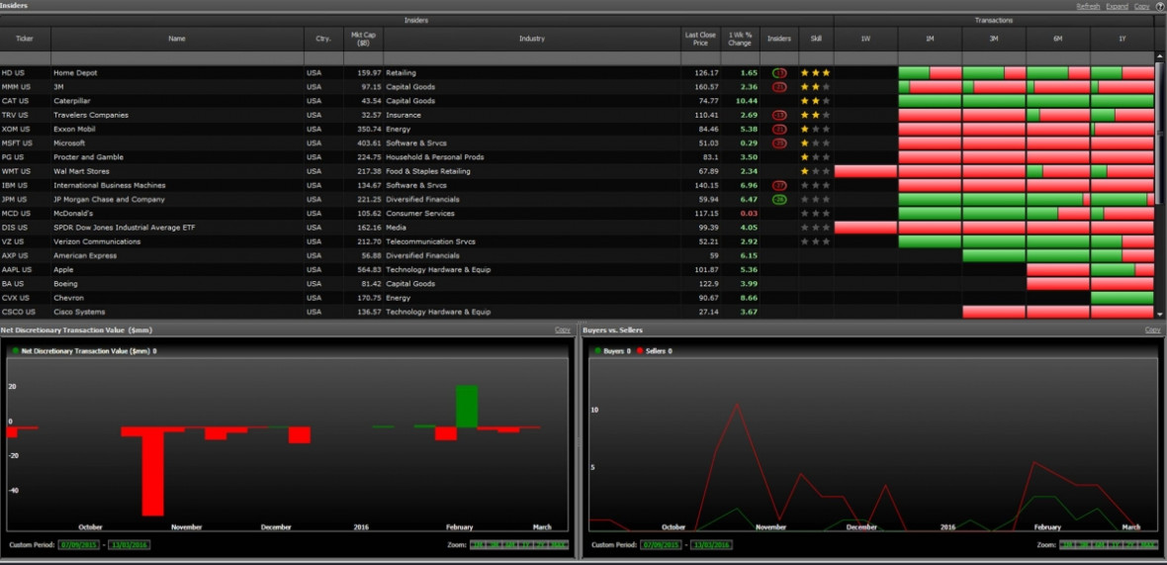
Task: Click Diversified Financials in the JP Morgan row
Action: [422, 200]
